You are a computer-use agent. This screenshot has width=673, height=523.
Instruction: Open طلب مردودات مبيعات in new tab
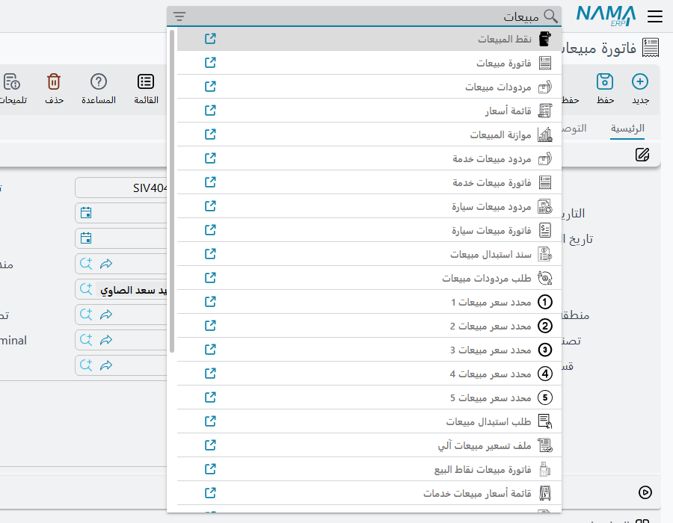point(210,278)
